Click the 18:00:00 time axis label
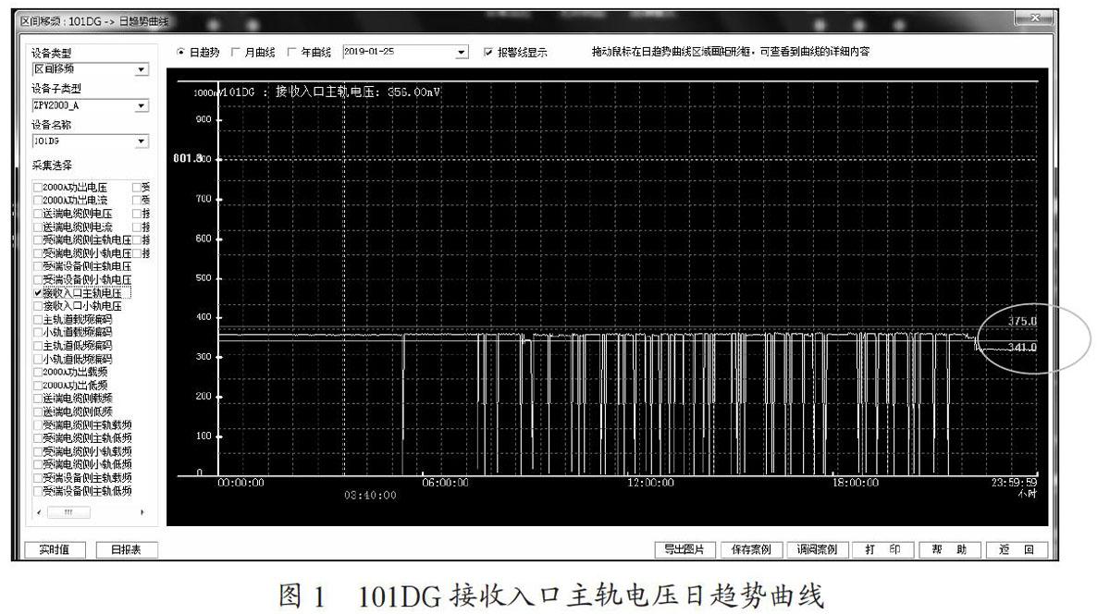1110x614 pixels. (x=855, y=483)
